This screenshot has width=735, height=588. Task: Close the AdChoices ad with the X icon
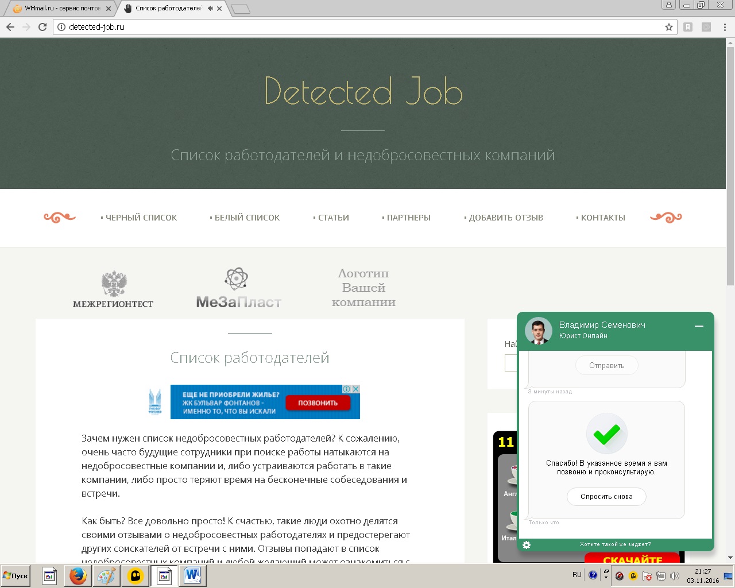point(355,389)
